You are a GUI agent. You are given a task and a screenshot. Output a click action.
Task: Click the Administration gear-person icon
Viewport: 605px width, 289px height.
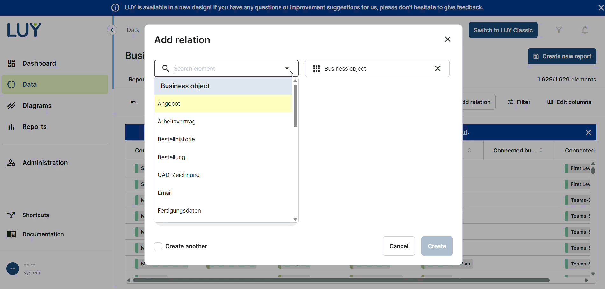pyautogui.click(x=11, y=163)
